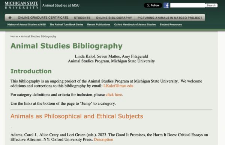
Task: Focus the search text field
Action: (x=187, y=6)
